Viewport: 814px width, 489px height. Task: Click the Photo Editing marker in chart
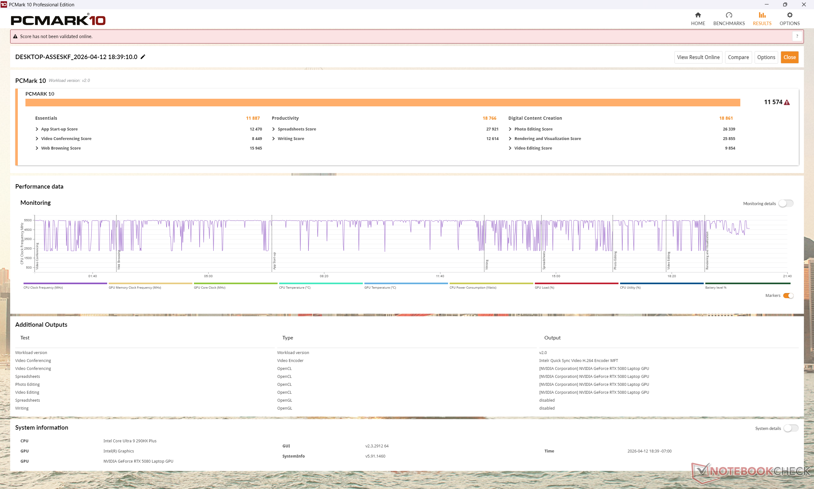(x=615, y=260)
